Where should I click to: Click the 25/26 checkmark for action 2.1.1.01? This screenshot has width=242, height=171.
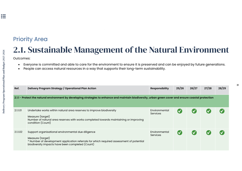[x=180, y=111]
